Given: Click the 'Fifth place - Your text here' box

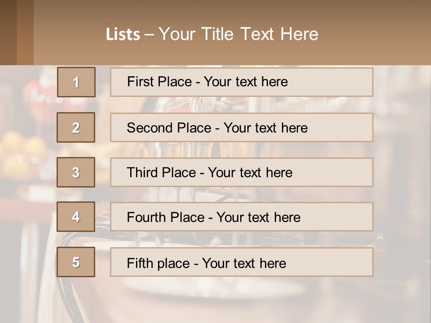Looking at the screenshot, I should pyautogui.click(x=242, y=262).
